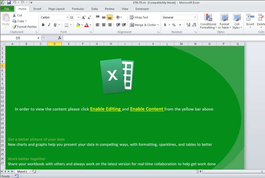
Task: Toggle Italic formatting
Action: click(x=49, y=25)
